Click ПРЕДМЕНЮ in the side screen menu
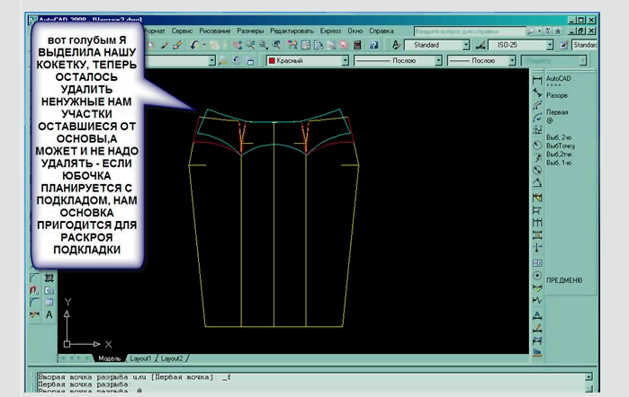Viewport: 629px width, 397px height. pyautogui.click(x=565, y=279)
